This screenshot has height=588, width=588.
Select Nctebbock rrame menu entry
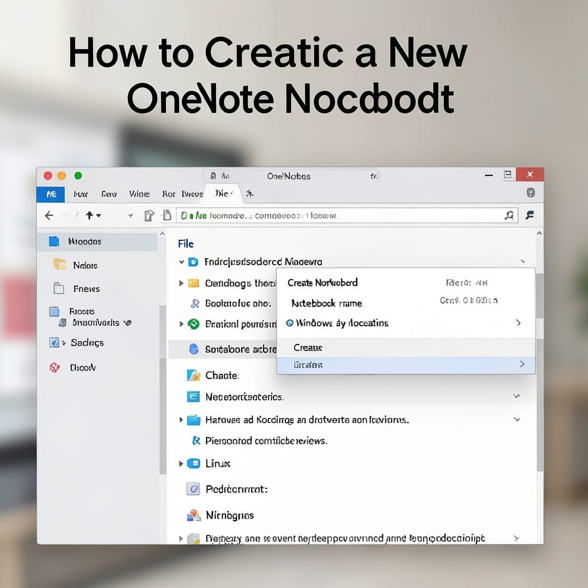(327, 303)
